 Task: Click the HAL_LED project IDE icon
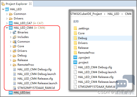pos(7,9)
